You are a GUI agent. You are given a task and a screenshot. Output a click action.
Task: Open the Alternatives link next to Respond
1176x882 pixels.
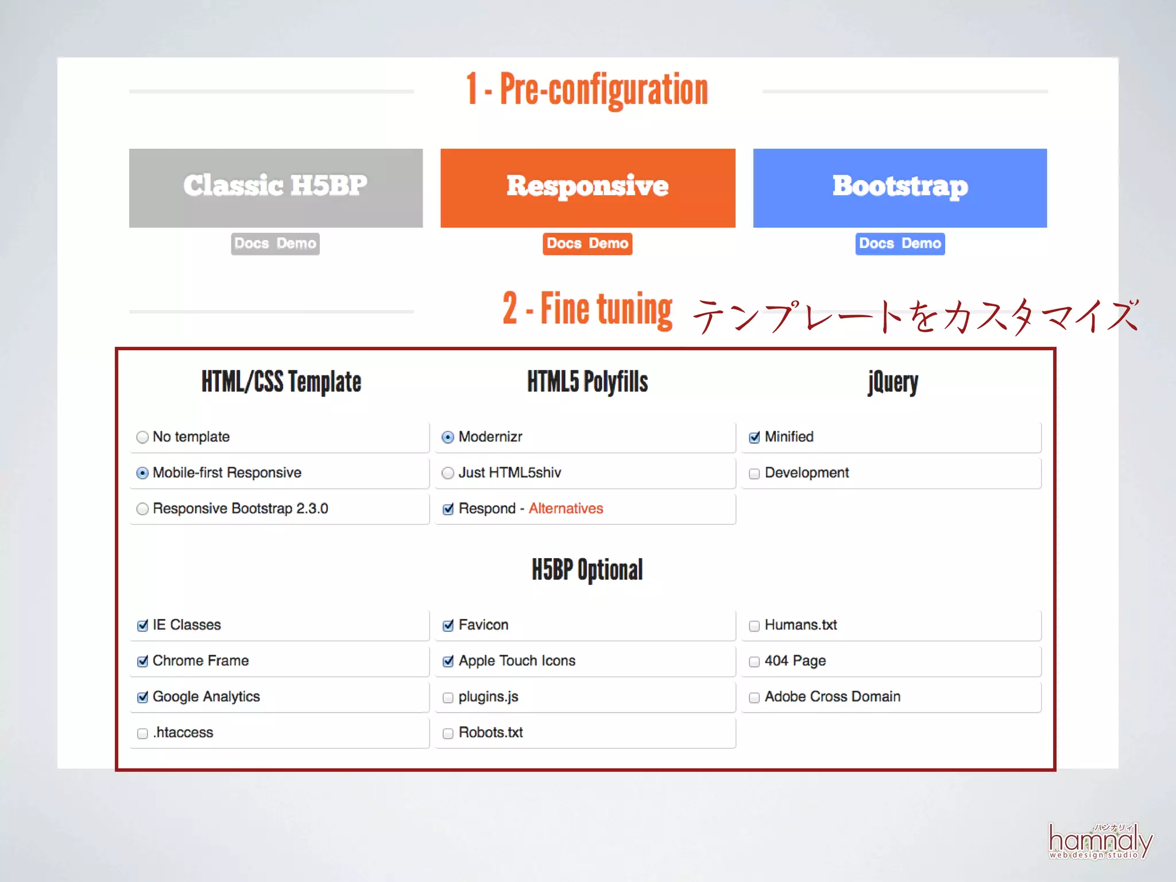point(566,509)
